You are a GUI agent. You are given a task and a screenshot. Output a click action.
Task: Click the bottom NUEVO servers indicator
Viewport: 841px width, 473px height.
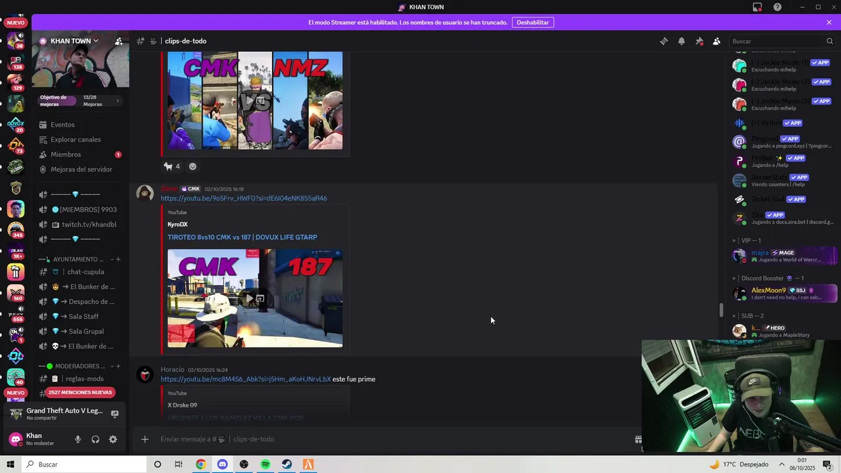click(x=16, y=393)
